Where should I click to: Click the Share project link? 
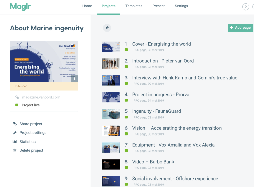pos(31,124)
